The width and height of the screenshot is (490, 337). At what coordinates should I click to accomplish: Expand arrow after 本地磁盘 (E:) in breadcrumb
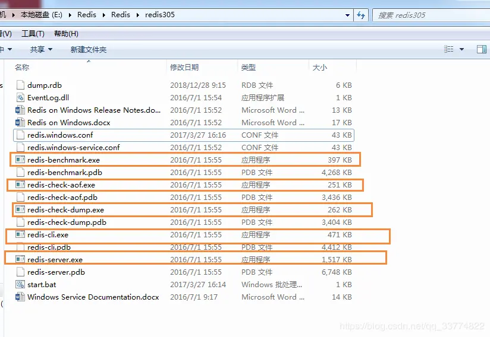[x=70, y=15]
